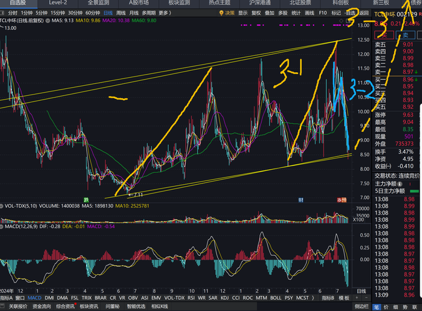Open the 显示 dropdown

click(242, 13)
